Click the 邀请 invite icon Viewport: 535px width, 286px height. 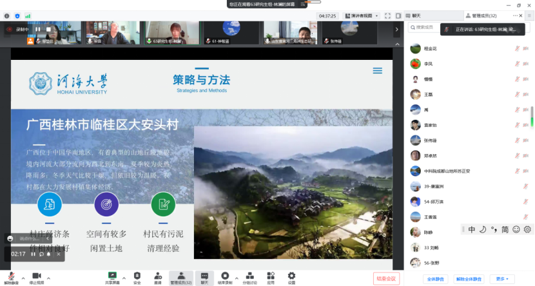158,275
